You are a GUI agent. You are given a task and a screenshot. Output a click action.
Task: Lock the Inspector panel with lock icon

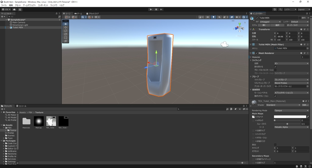tap(307, 13)
